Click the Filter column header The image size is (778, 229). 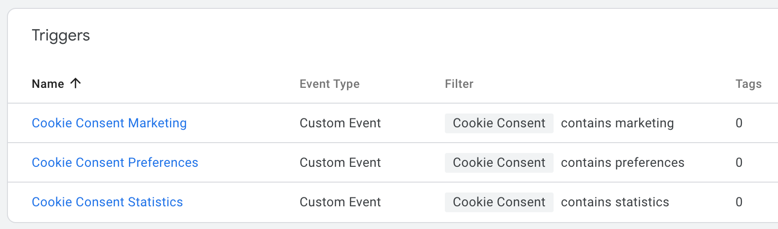point(459,84)
